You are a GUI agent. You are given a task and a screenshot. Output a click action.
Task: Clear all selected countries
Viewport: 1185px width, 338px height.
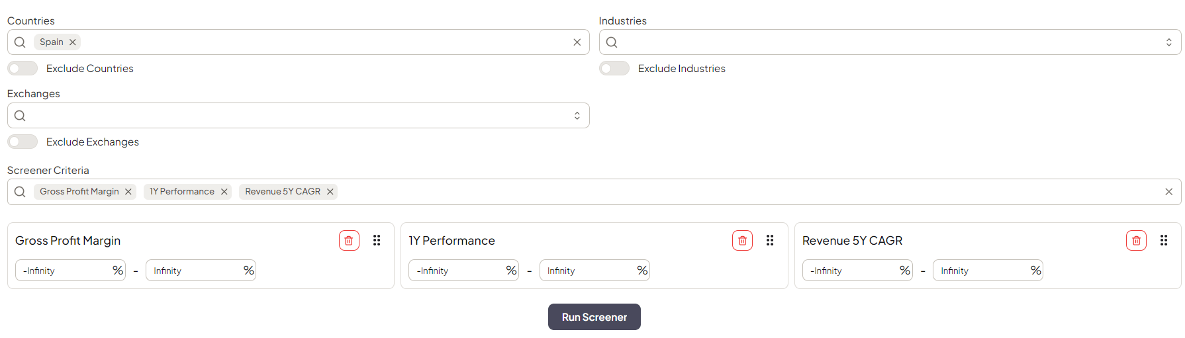tap(577, 42)
